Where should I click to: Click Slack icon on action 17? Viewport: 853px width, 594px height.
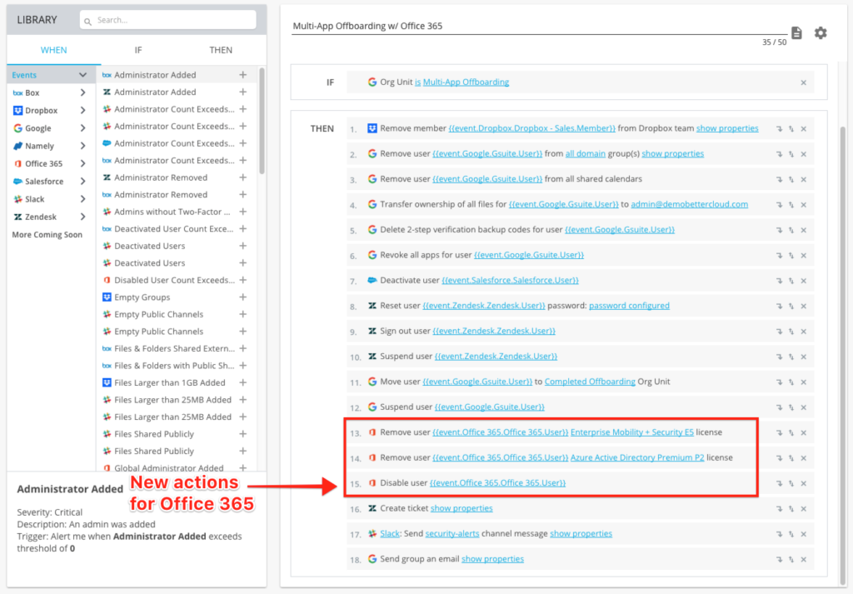tap(372, 534)
